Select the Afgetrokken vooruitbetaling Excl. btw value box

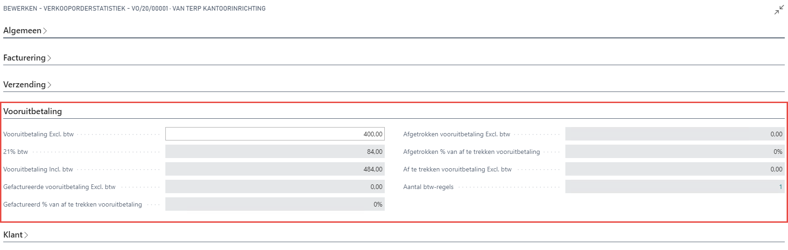point(674,134)
